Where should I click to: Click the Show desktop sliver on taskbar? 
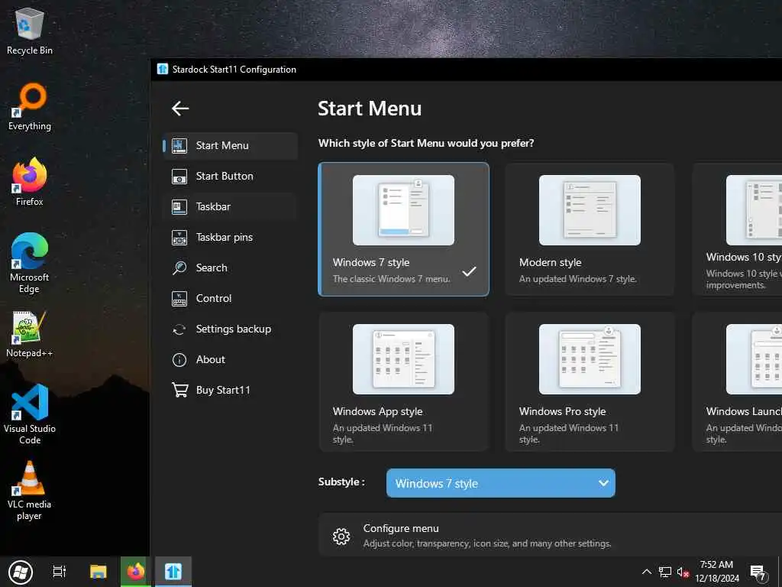[779, 572]
